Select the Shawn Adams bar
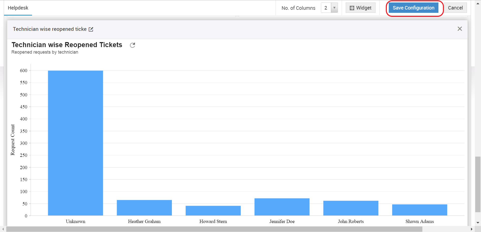Screen dimensions: 481x232 [x=419, y=210]
